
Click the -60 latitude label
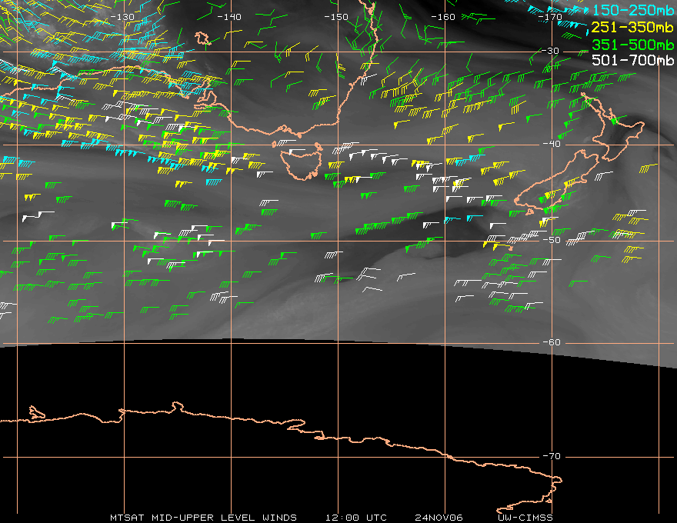551,342
